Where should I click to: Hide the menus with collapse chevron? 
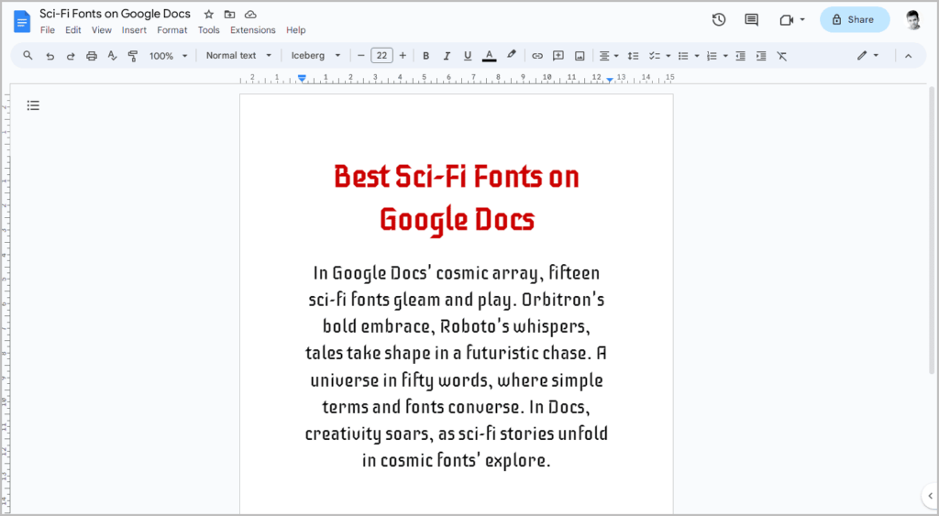point(908,56)
